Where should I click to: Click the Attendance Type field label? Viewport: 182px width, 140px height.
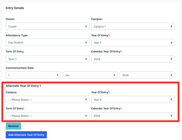[x=17, y=35]
